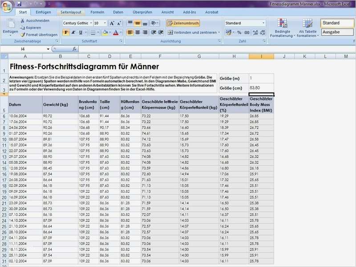Screen dimensions: 356x267
Task: Toggle center alignment
Action: tap(138, 32)
